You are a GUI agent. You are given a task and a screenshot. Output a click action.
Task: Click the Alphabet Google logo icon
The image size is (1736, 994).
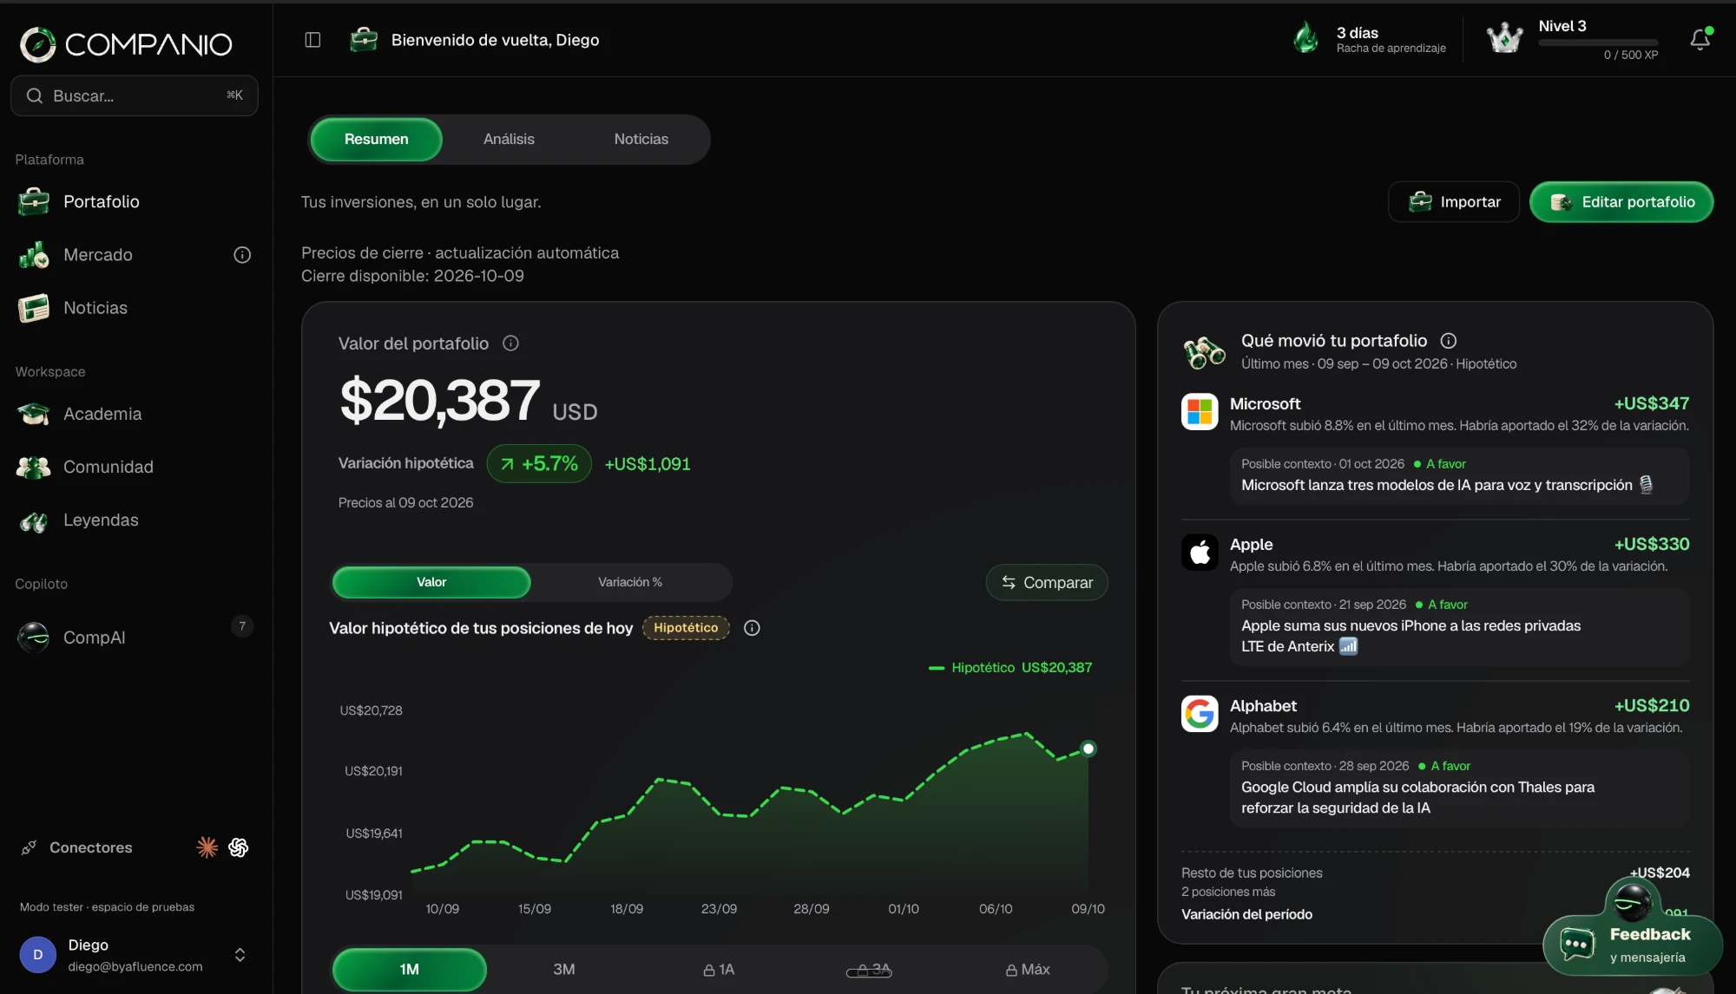pos(1200,714)
